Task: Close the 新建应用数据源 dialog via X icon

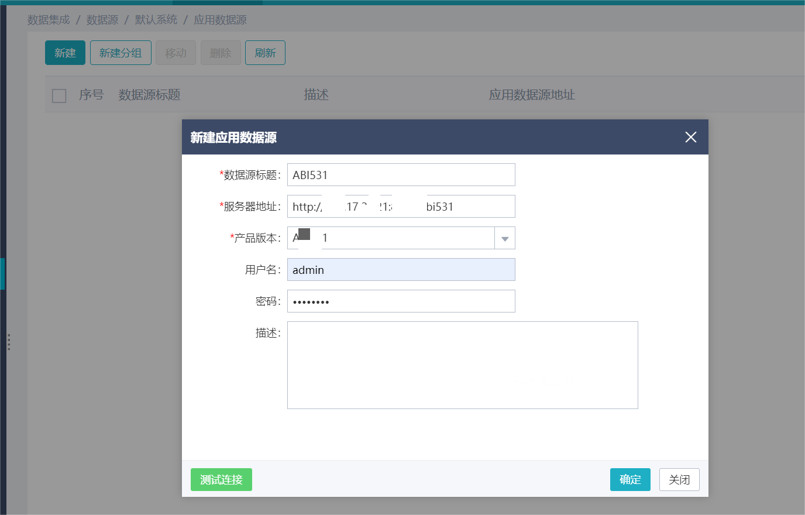Action: (690, 137)
